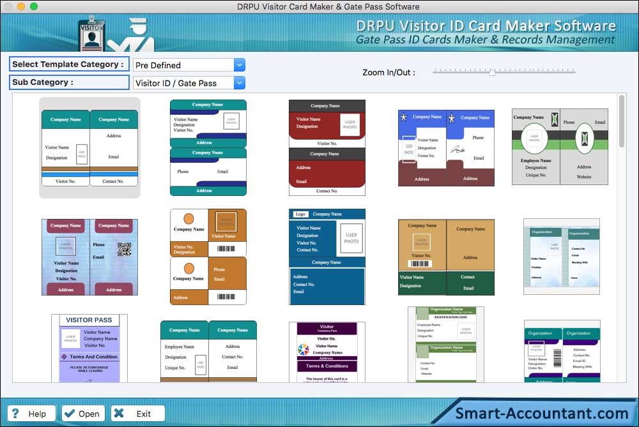
Task: Pick the teal purple Organization barcode template
Action: (562, 351)
